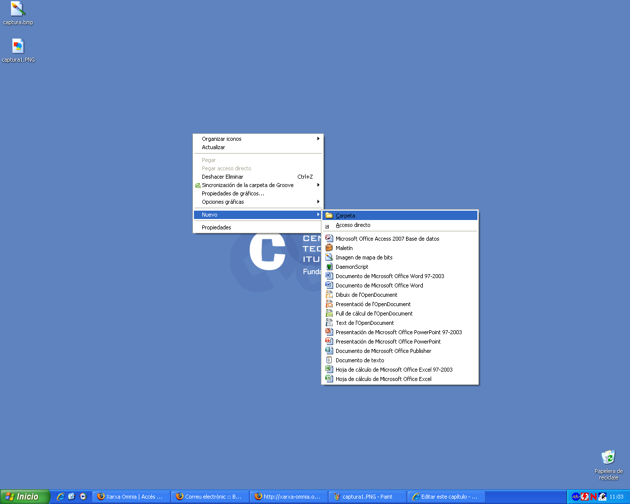Launch Internet Explorer from the quick launch bar
The height and width of the screenshot is (504, 630).
coord(61,497)
